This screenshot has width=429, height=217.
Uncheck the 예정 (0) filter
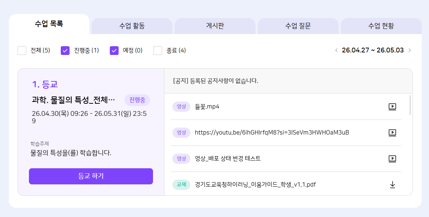(x=114, y=51)
